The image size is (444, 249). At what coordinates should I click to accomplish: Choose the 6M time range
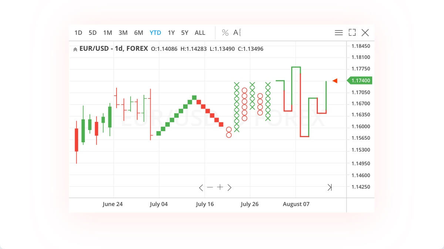pyautogui.click(x=138, y=33)
